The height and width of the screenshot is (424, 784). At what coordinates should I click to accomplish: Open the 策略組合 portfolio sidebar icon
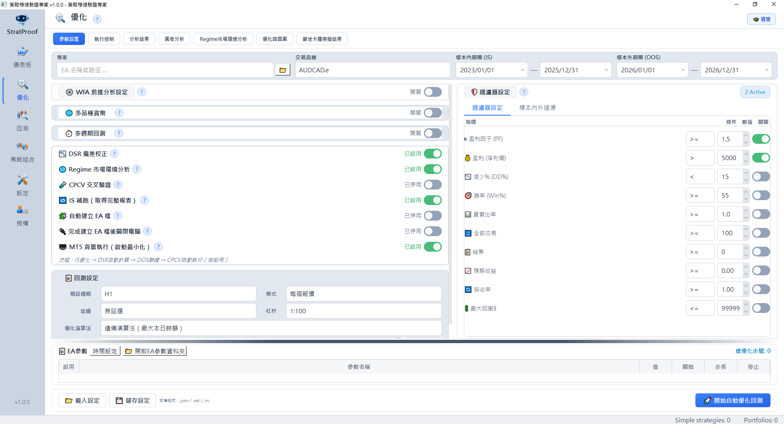coord(22,146)
